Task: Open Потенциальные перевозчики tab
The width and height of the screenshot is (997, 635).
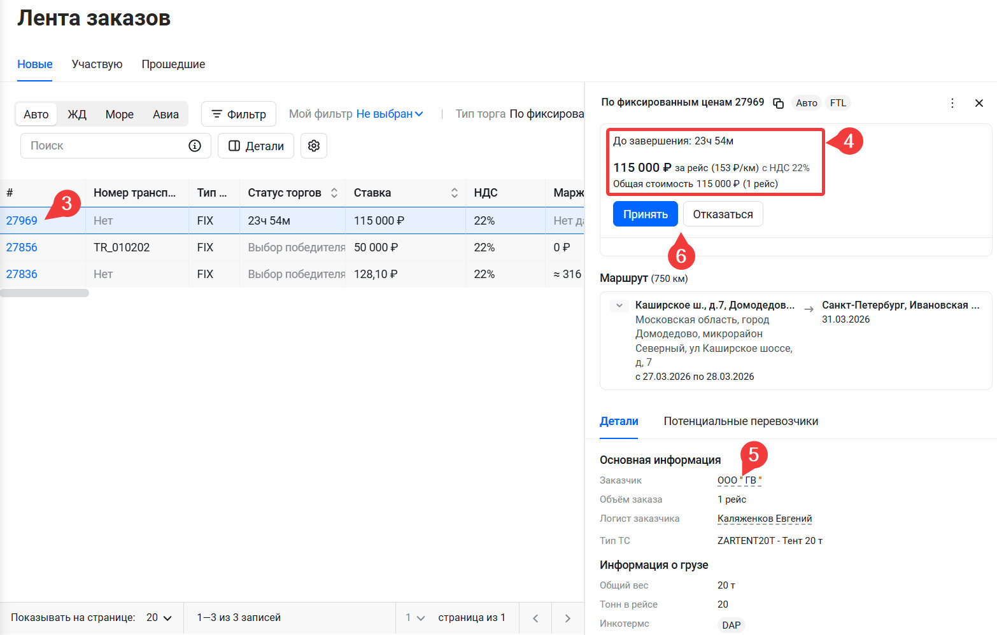Action: click(740, 421)
